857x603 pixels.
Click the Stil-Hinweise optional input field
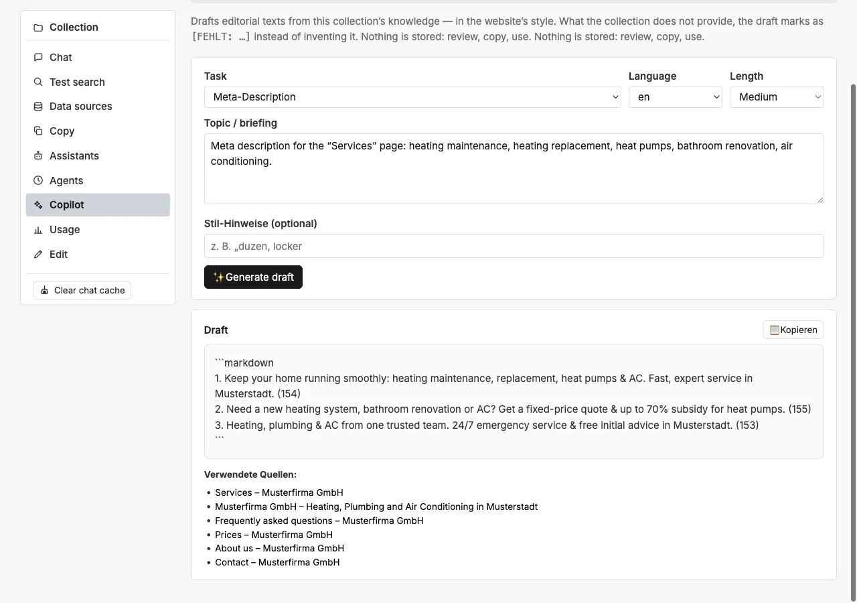(x=514, y=246)
